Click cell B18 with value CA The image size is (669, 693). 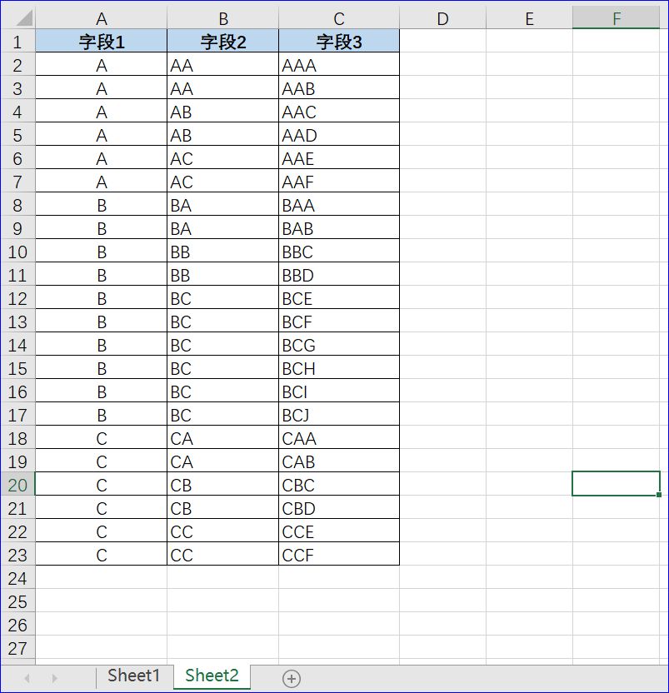click(x=222, y=438)
